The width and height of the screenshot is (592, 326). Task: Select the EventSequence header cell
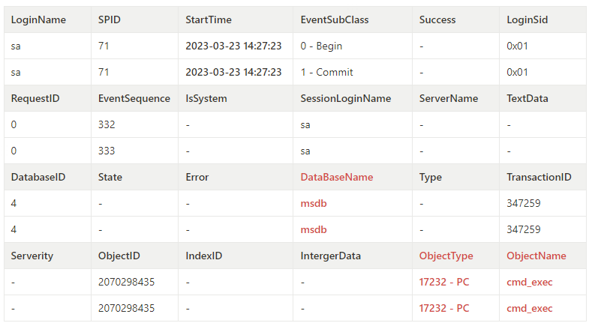[134, 98]
